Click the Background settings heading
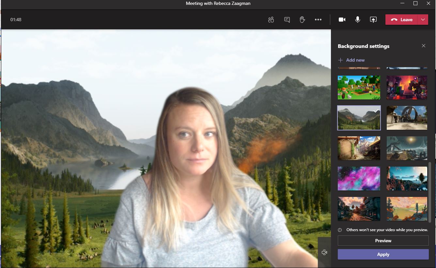Screen dimensions: 436x268 pos(364,46)
